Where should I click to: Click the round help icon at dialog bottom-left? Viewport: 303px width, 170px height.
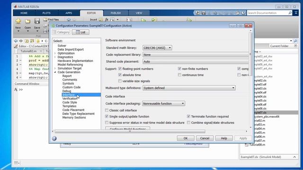point(54,138)
